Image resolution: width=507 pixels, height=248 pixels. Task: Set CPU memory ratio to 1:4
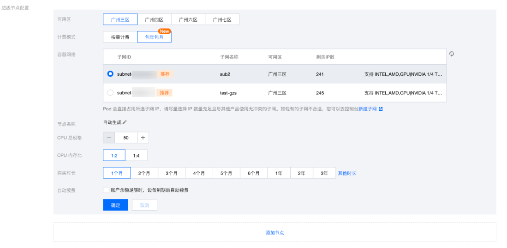[136, 156]
